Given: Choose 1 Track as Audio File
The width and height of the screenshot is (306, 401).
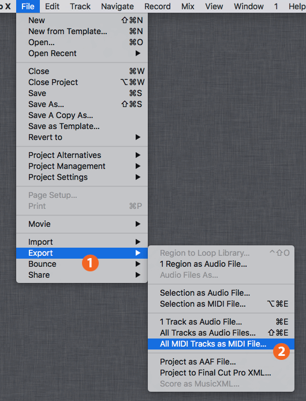Looking at the screenshot, I should pos(221,322).
